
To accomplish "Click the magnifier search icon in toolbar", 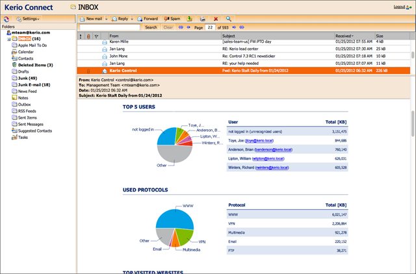I will (228, 19).
